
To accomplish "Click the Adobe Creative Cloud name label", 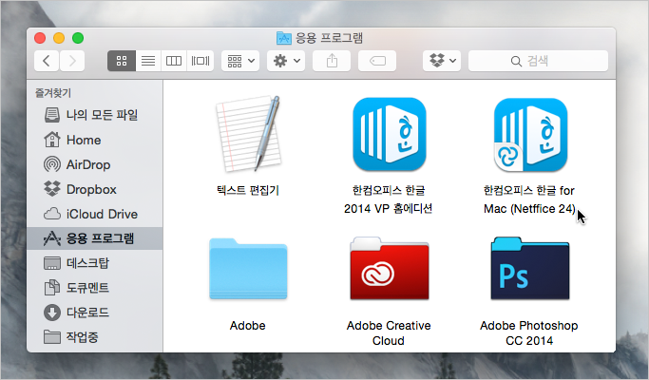I will tap(389, 333).
